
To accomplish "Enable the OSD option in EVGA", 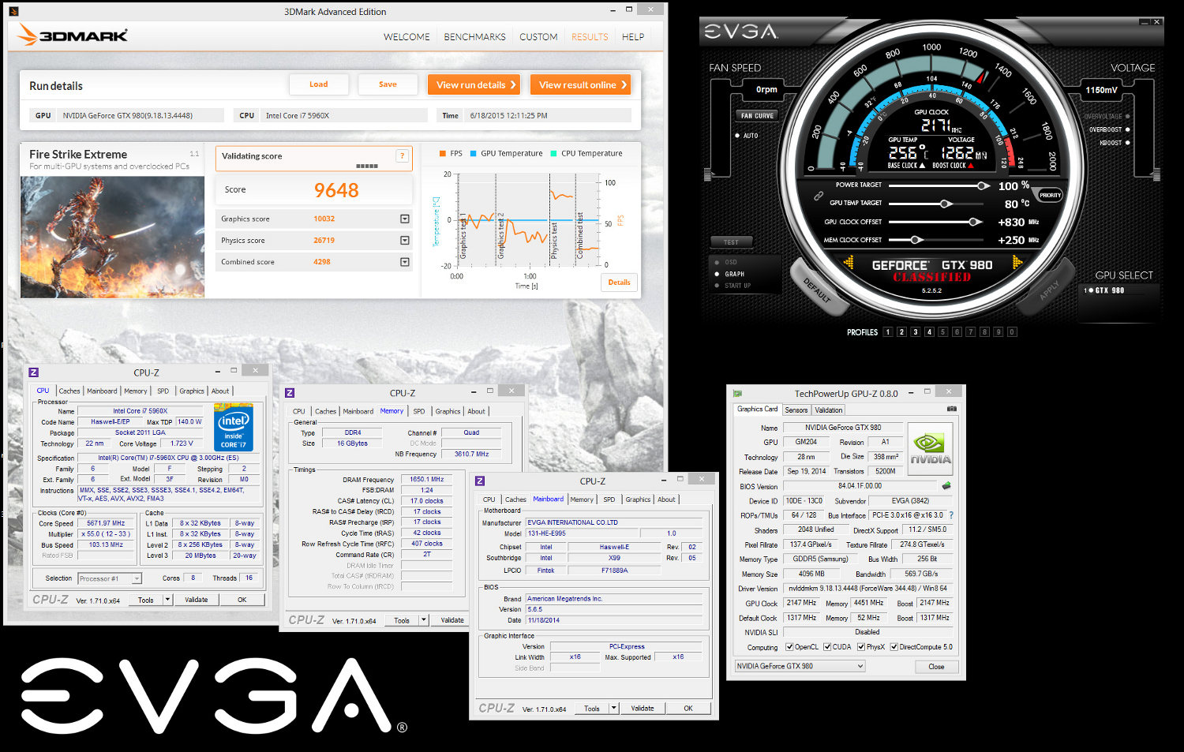I will 717,262.
